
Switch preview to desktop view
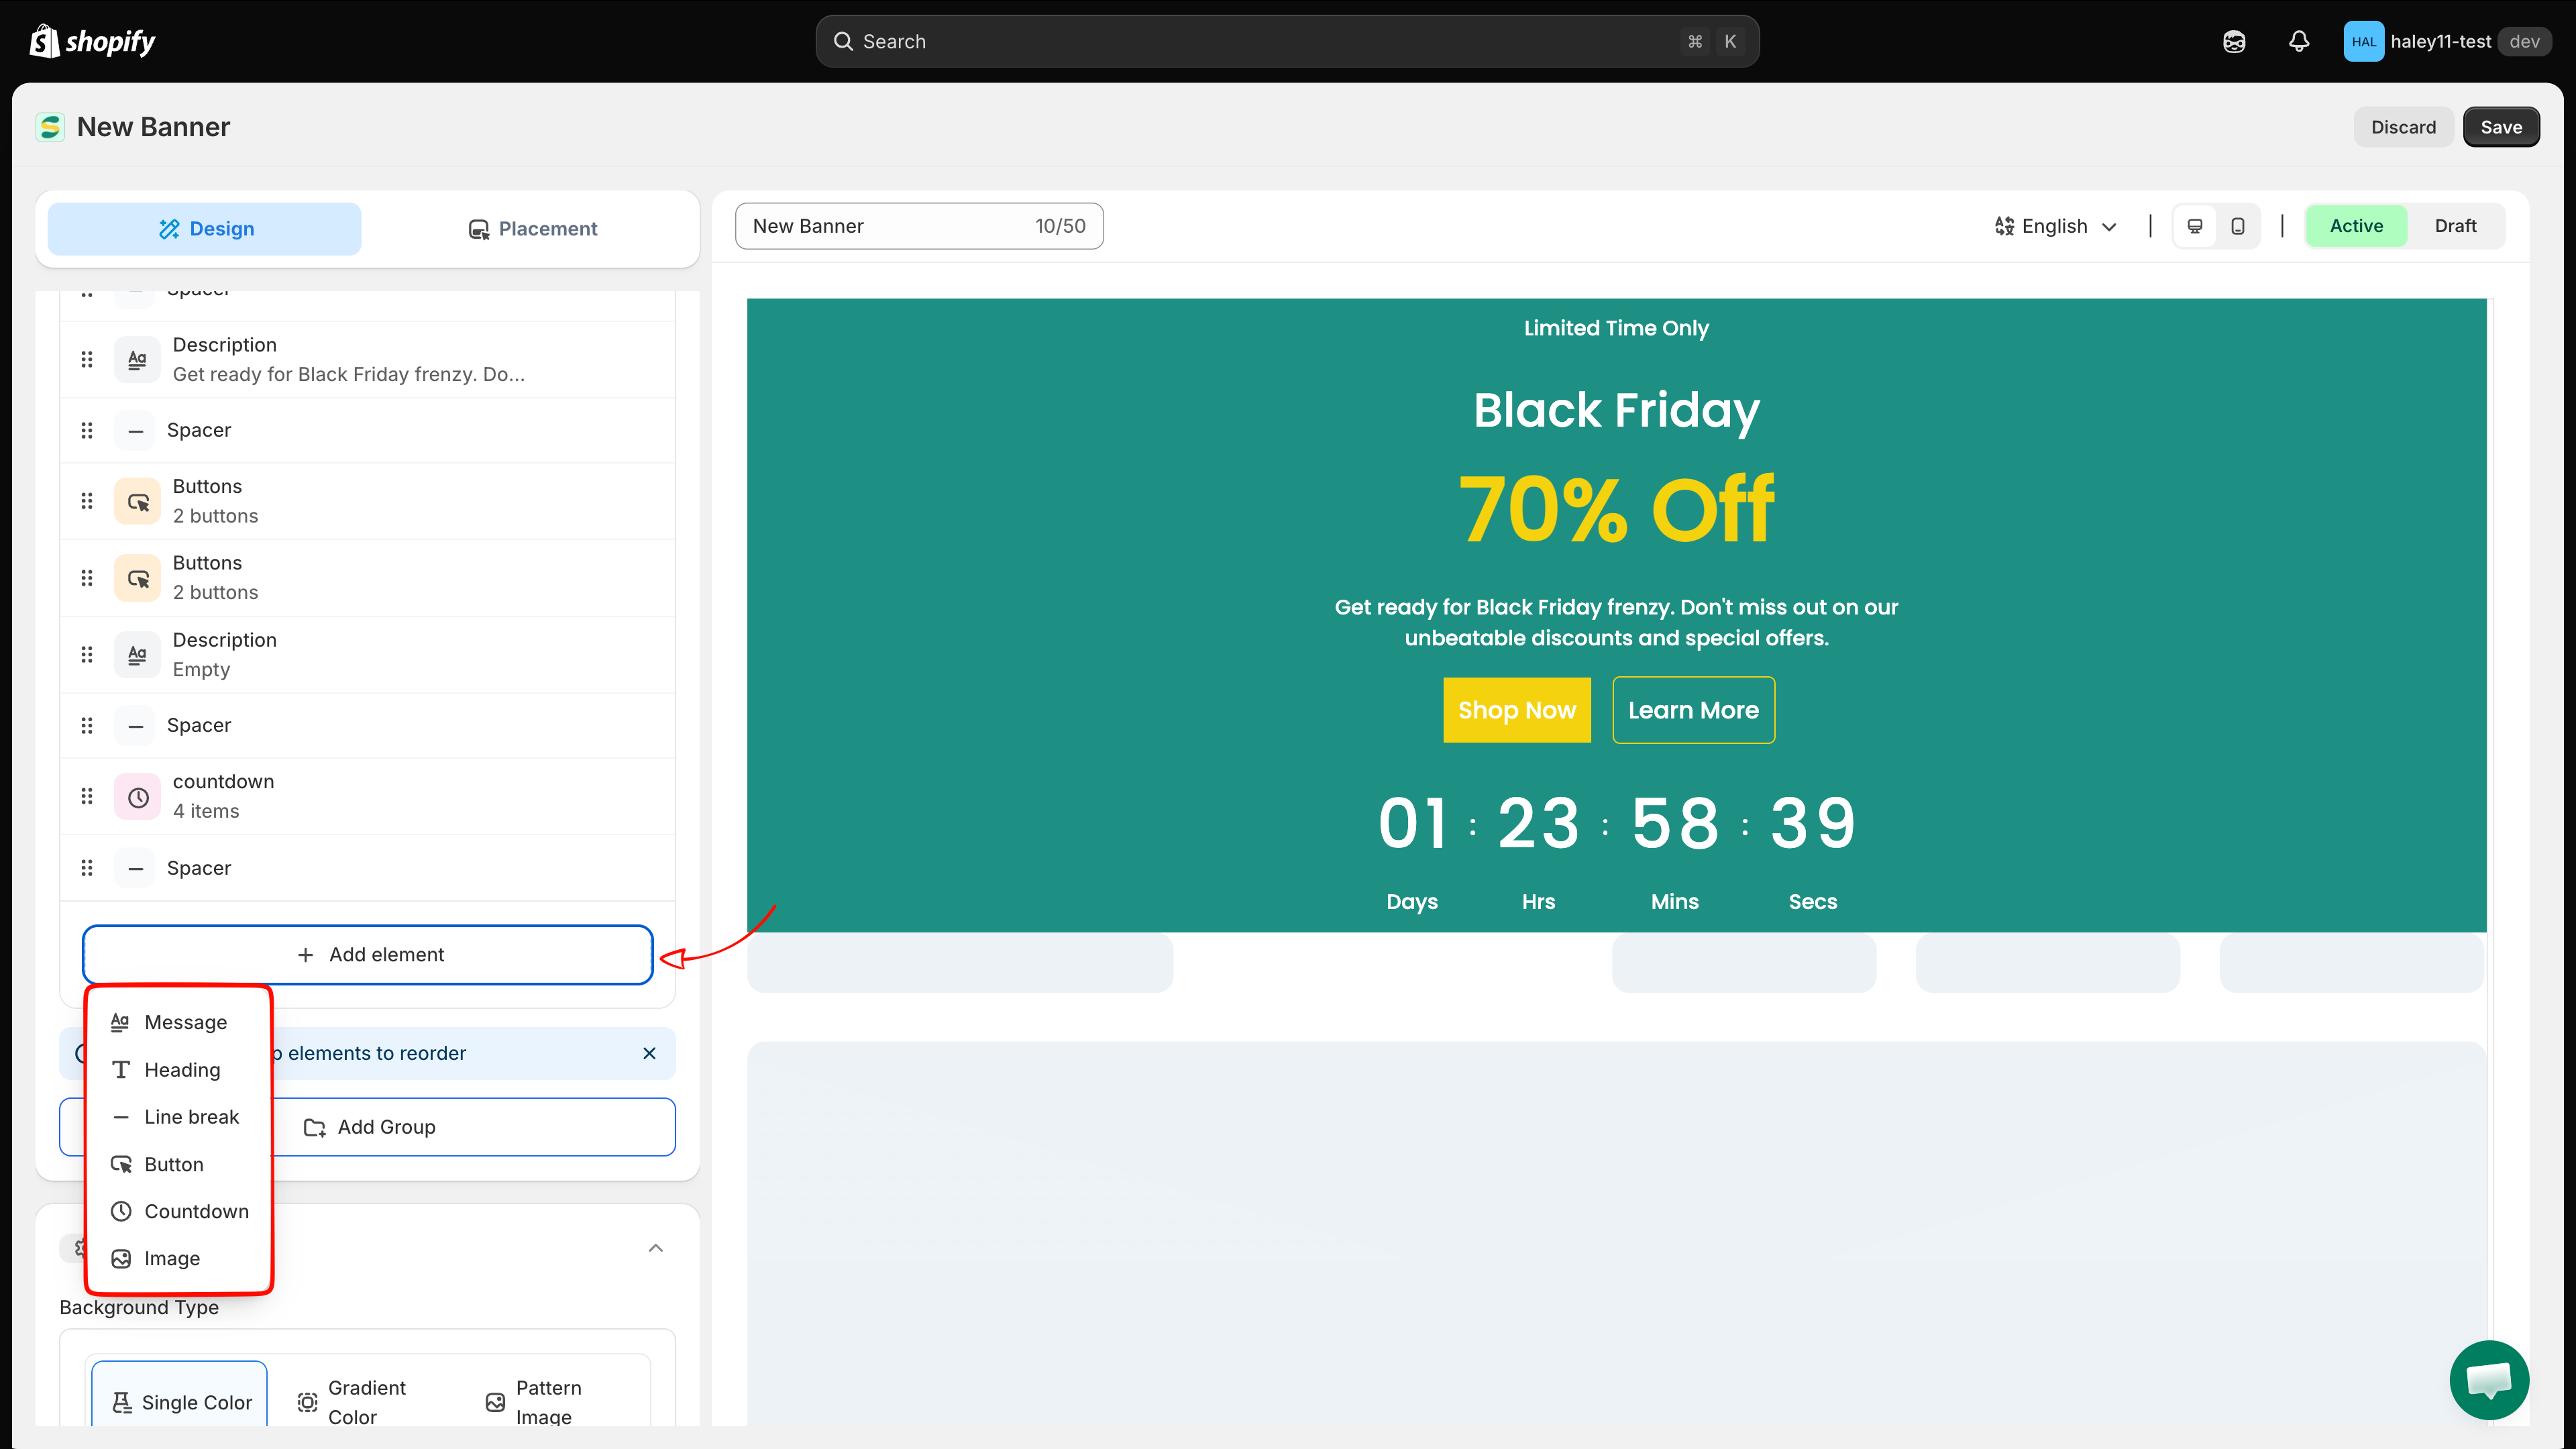pos(2195,226)
